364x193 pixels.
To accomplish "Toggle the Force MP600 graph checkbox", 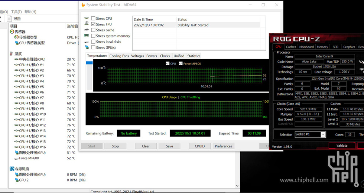I will coord(181,63).
